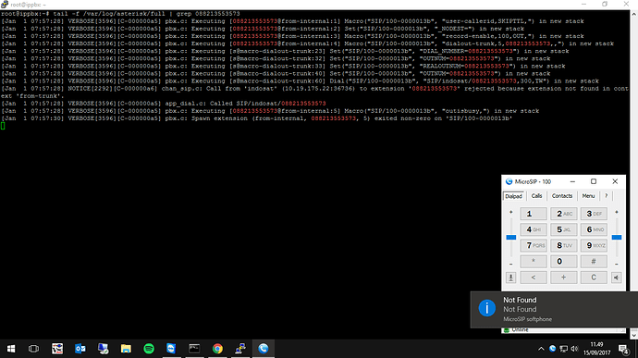The height and width of the screenshot is (358, 638).
Task: Show hidden system tray icons chevron
Action: tap(541, 349)
